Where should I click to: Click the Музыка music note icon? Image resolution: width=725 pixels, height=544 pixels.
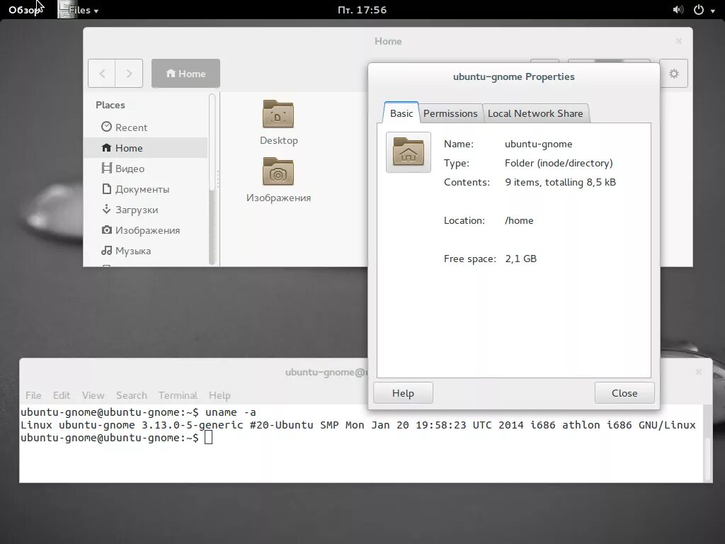click(x=106, y=250)
